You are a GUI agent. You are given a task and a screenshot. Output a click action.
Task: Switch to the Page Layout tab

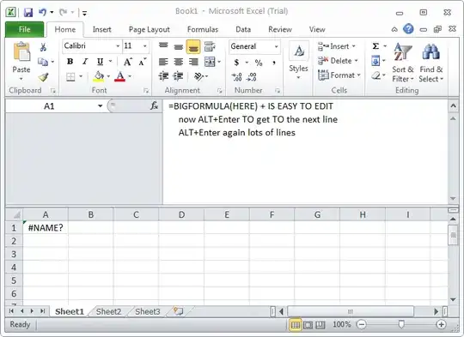[x=150, y=29]
